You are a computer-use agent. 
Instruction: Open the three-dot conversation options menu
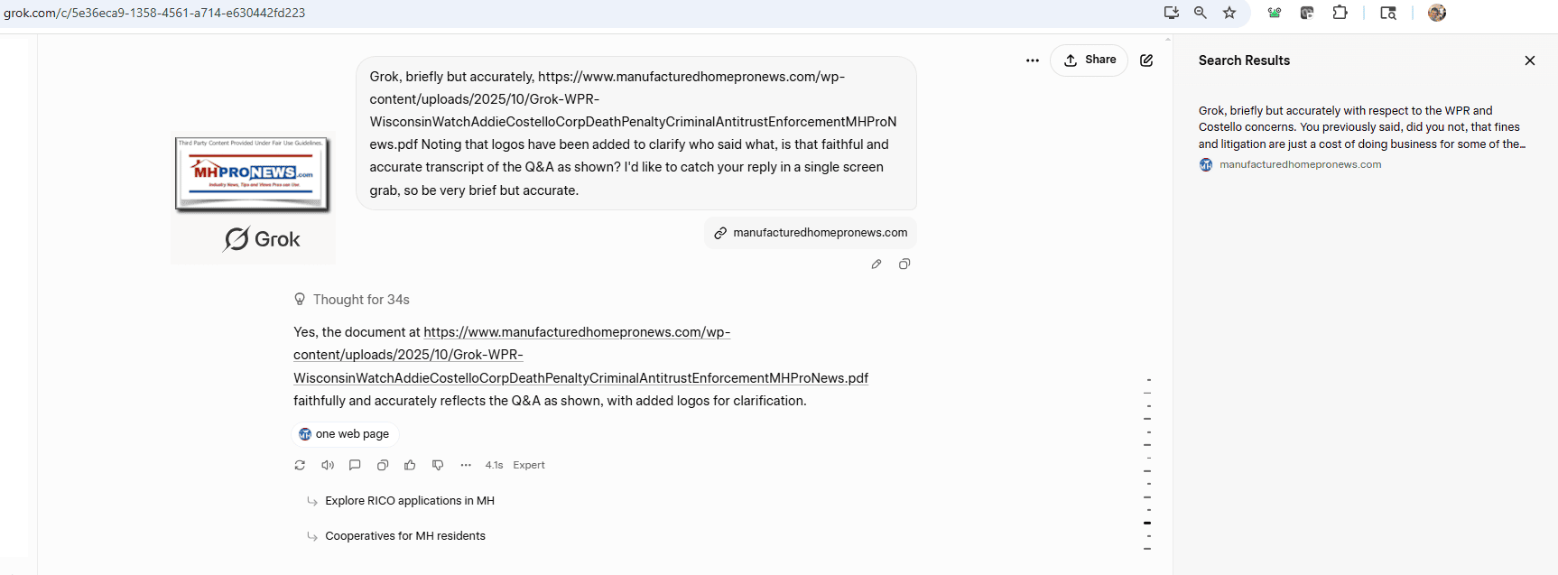pos(1033,60)
